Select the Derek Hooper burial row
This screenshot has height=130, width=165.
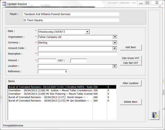tap(62, 97)
